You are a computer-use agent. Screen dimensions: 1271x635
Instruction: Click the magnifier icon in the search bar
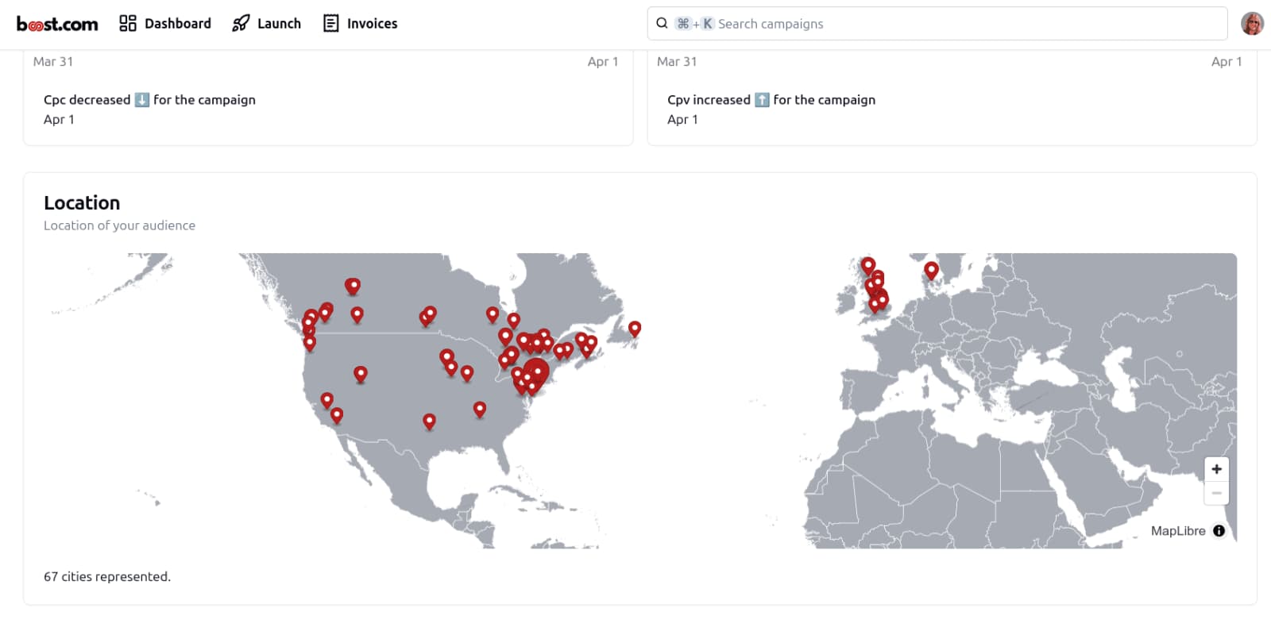pyautogui.click(x=662, y=23)
